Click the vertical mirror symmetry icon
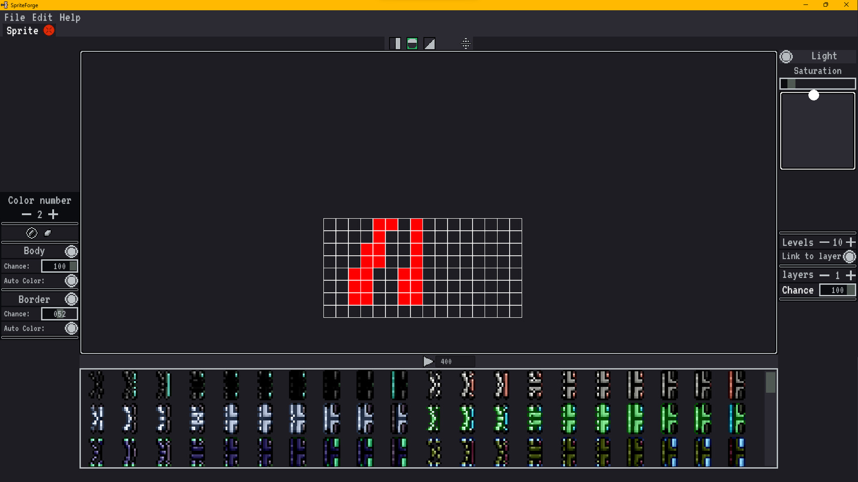 (x=395, y=43)
